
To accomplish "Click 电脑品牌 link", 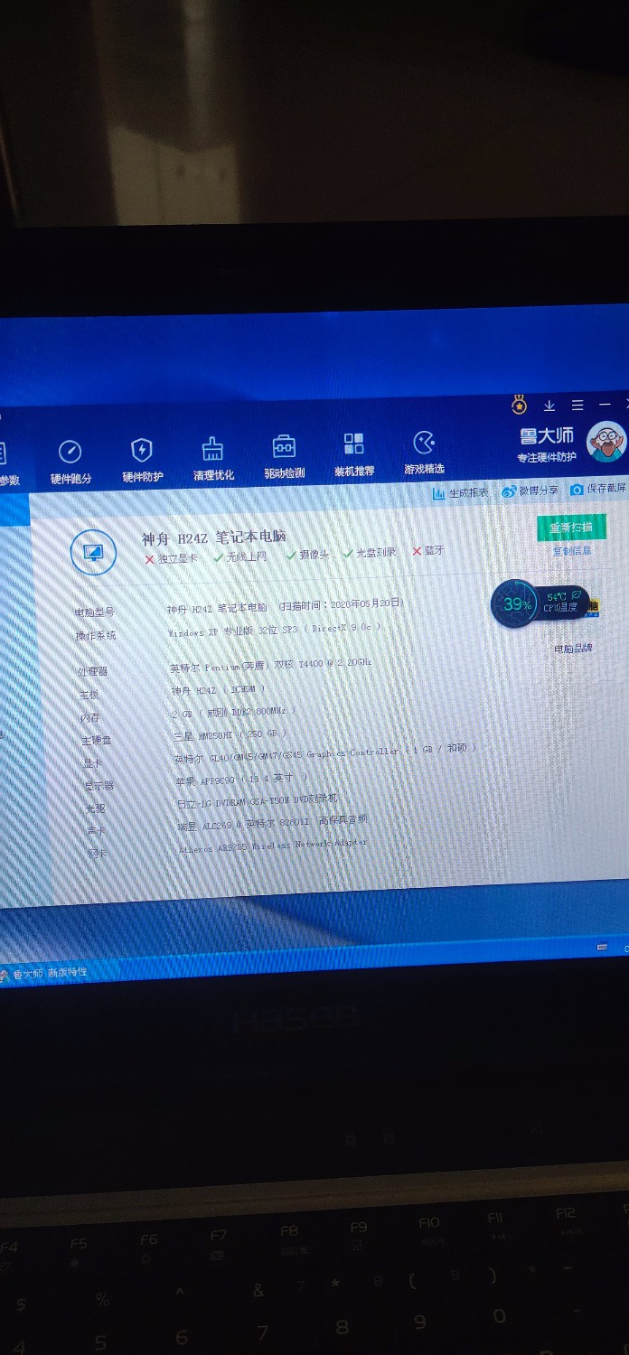I will 573,649.
